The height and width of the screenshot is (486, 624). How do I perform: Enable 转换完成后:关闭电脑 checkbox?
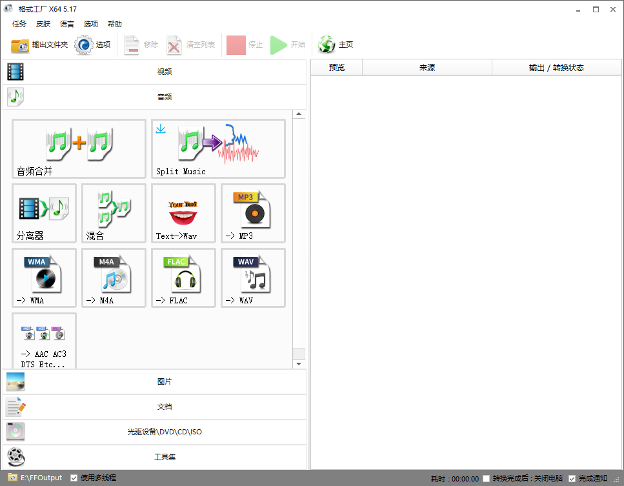pyautogui.click(x=487, y=478)
